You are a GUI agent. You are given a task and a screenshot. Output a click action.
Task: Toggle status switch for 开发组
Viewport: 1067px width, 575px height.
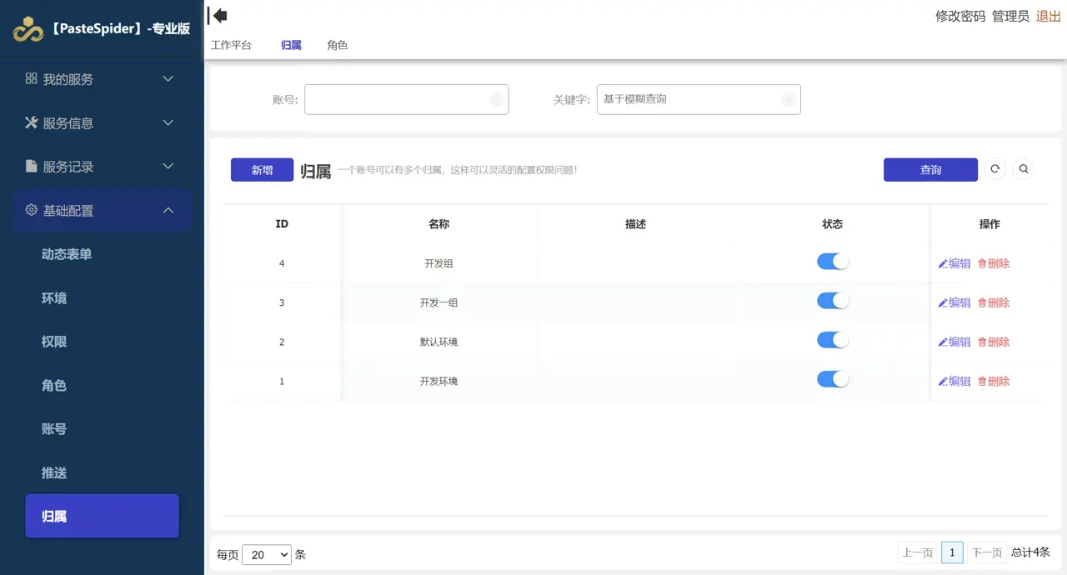[833, 262]
